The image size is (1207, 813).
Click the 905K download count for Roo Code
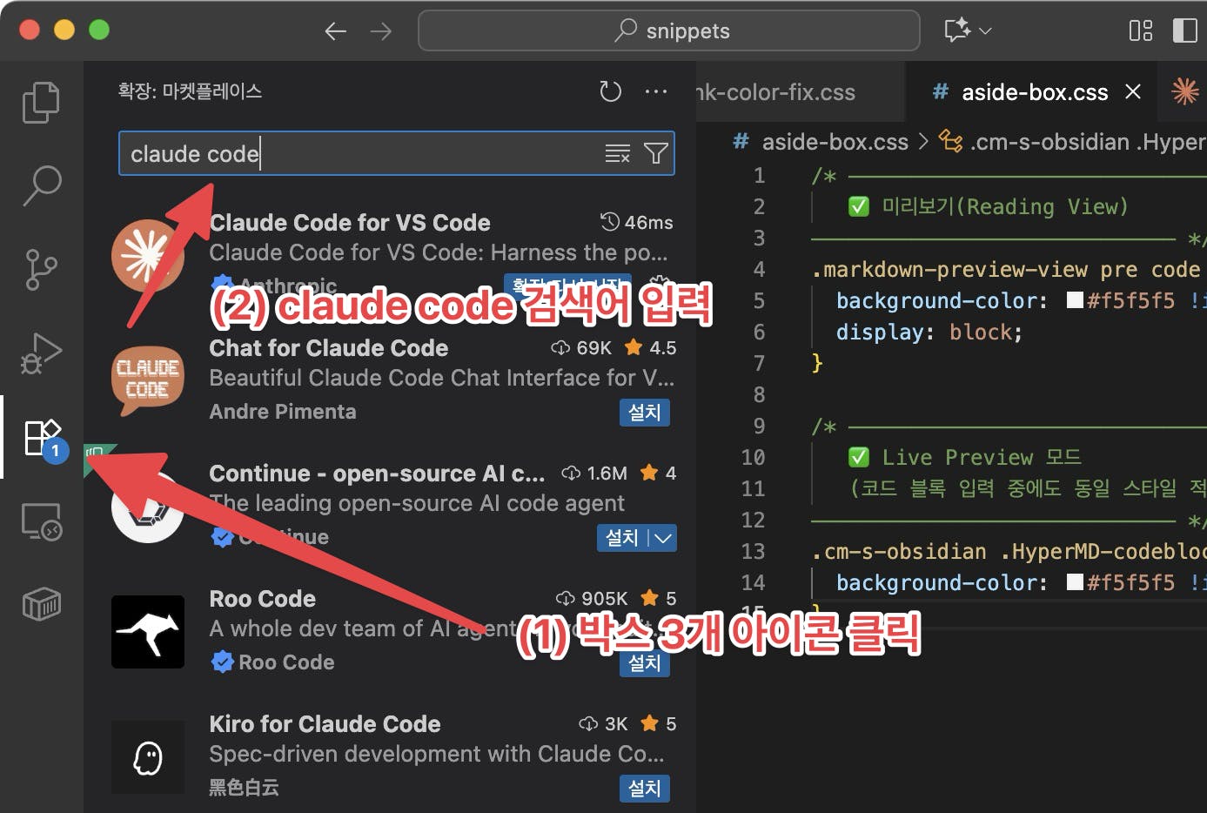[592, 599]
